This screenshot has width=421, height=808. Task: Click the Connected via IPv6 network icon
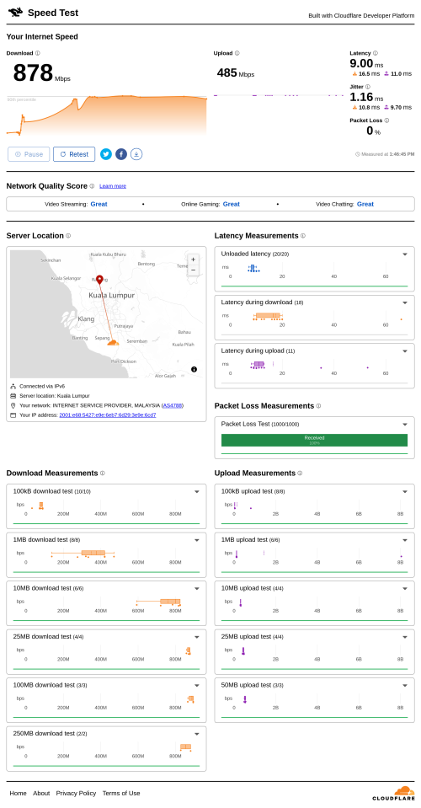[x=13, y=386]
